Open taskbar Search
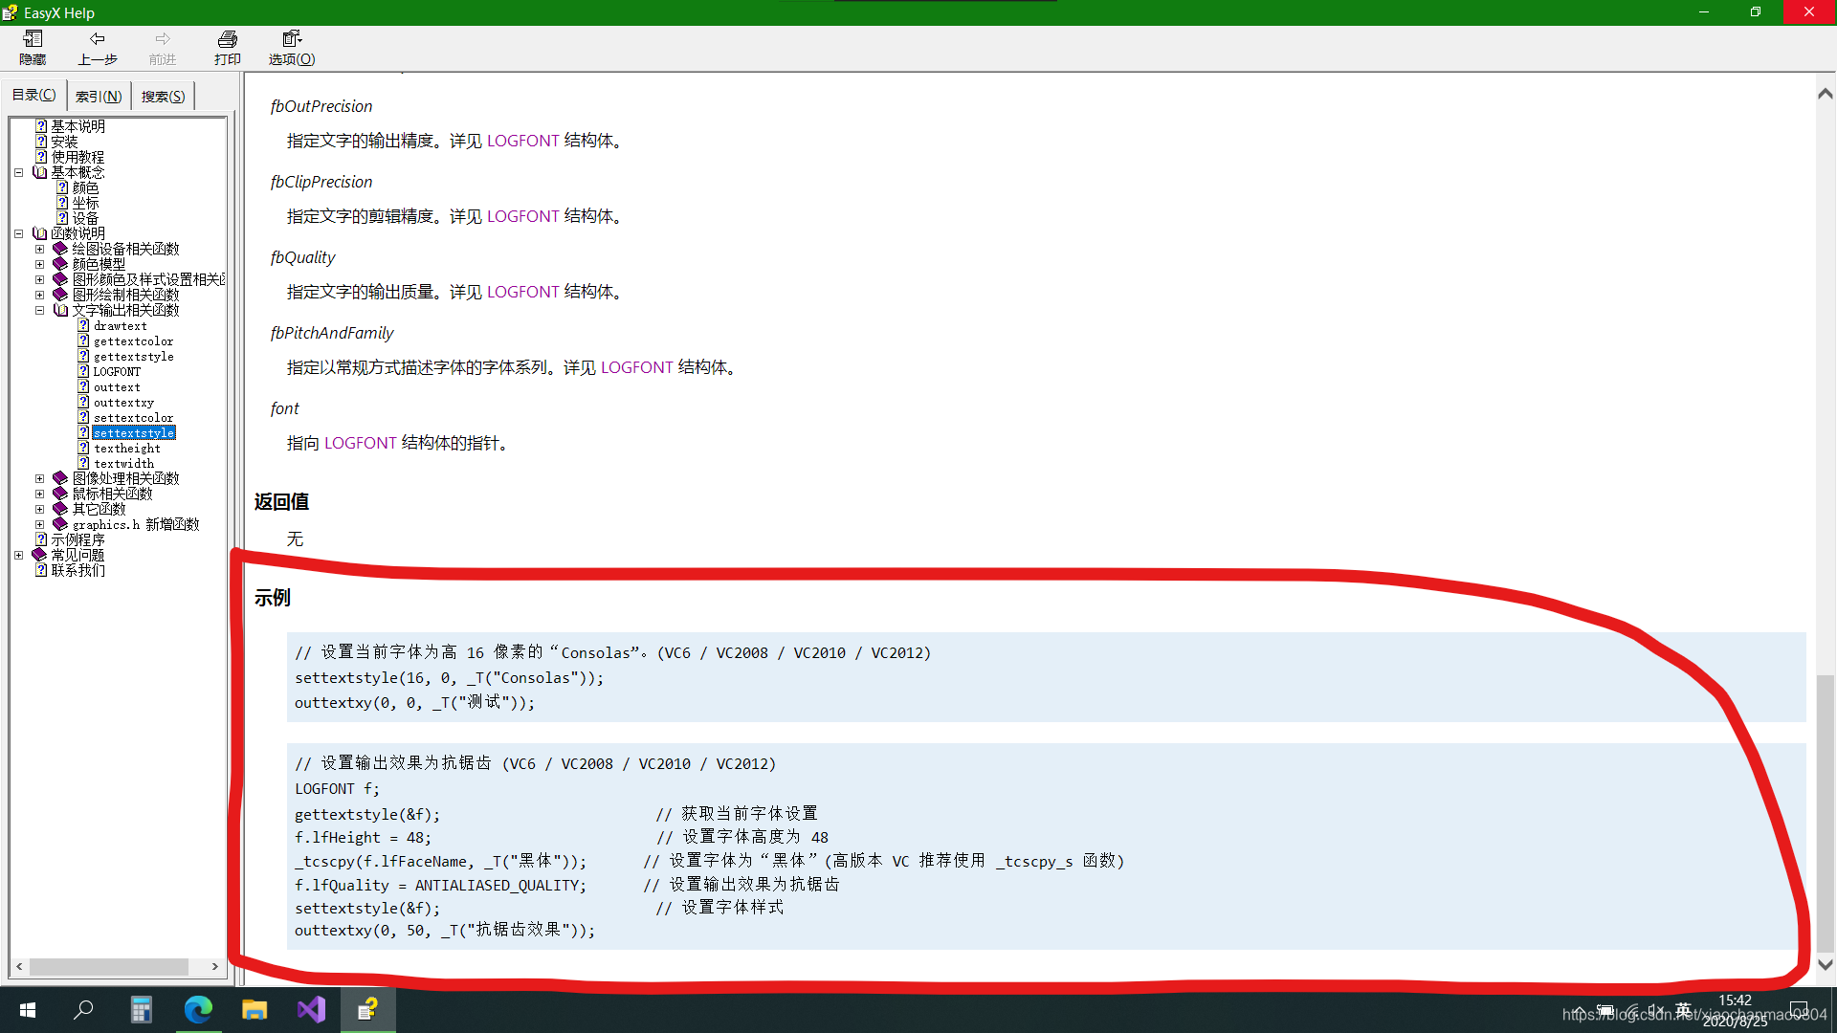Image resolution: width=1837 pixels, height=1033 pixels. tap(84, 1009)
